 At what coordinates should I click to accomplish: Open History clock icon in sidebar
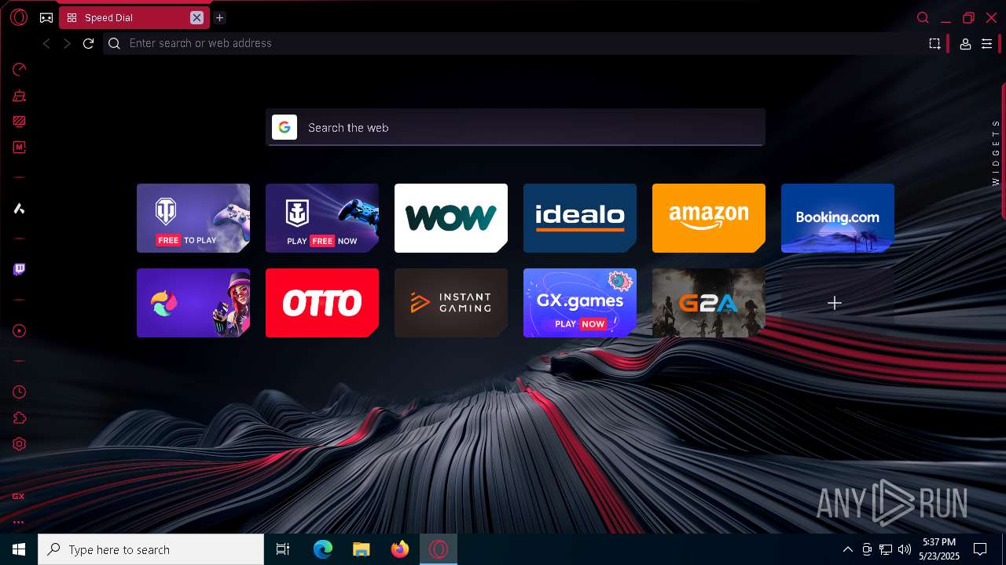20,392
